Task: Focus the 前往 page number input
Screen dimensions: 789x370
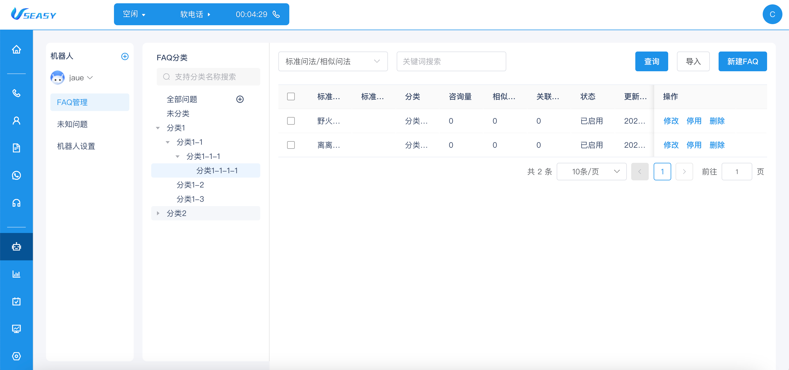Action: (737, 172)
